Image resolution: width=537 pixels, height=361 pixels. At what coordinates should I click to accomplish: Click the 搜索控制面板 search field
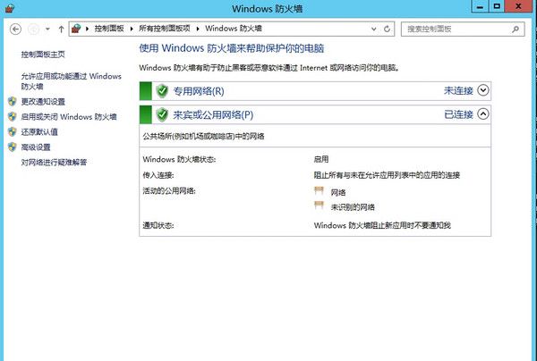point(455,29)
